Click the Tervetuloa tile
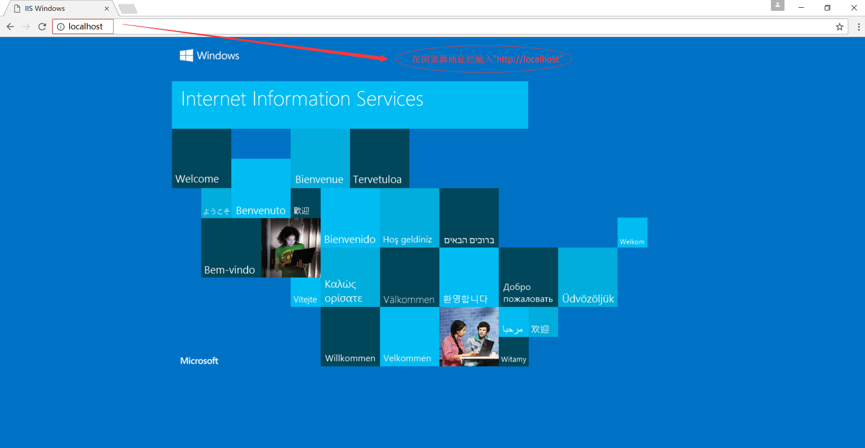865x448 pixels. [379, 158]
